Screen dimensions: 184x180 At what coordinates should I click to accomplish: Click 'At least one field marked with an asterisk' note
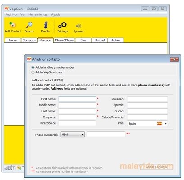pyautogui.click(x=69, y=168)
